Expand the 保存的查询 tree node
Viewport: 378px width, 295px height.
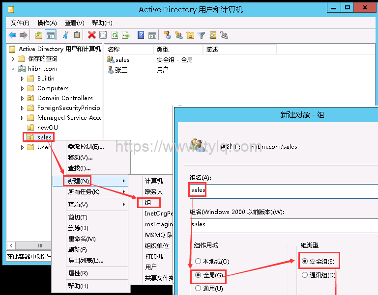[13, 59]
